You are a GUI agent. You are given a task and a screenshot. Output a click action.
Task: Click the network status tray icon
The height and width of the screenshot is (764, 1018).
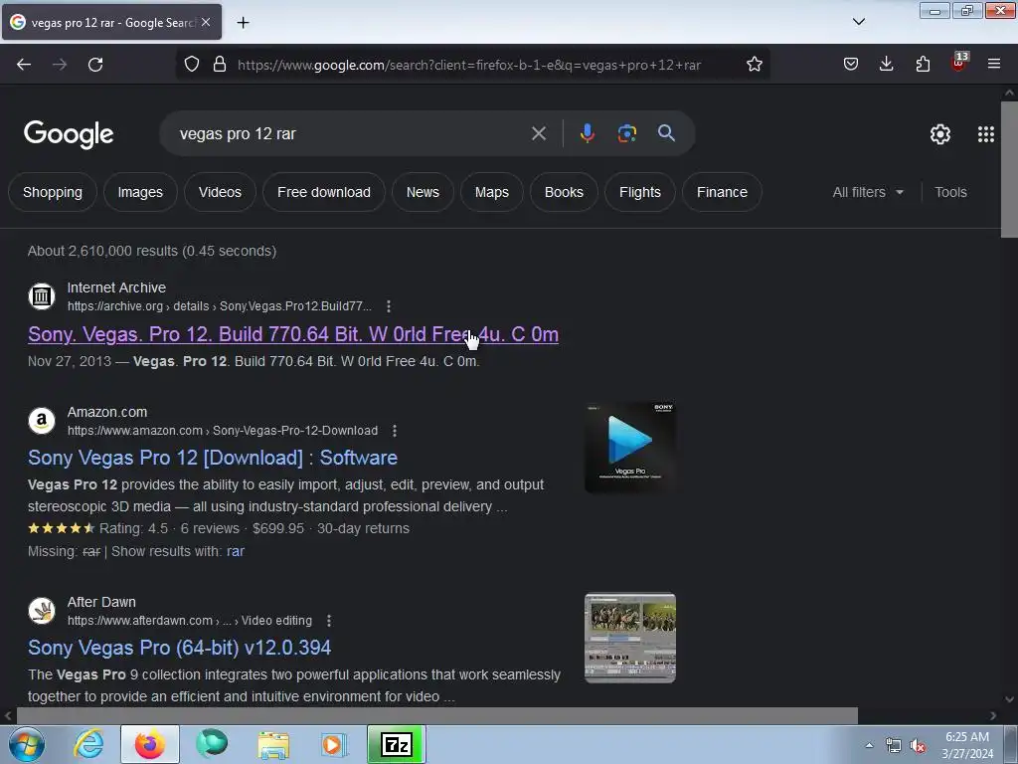(894, 746)
